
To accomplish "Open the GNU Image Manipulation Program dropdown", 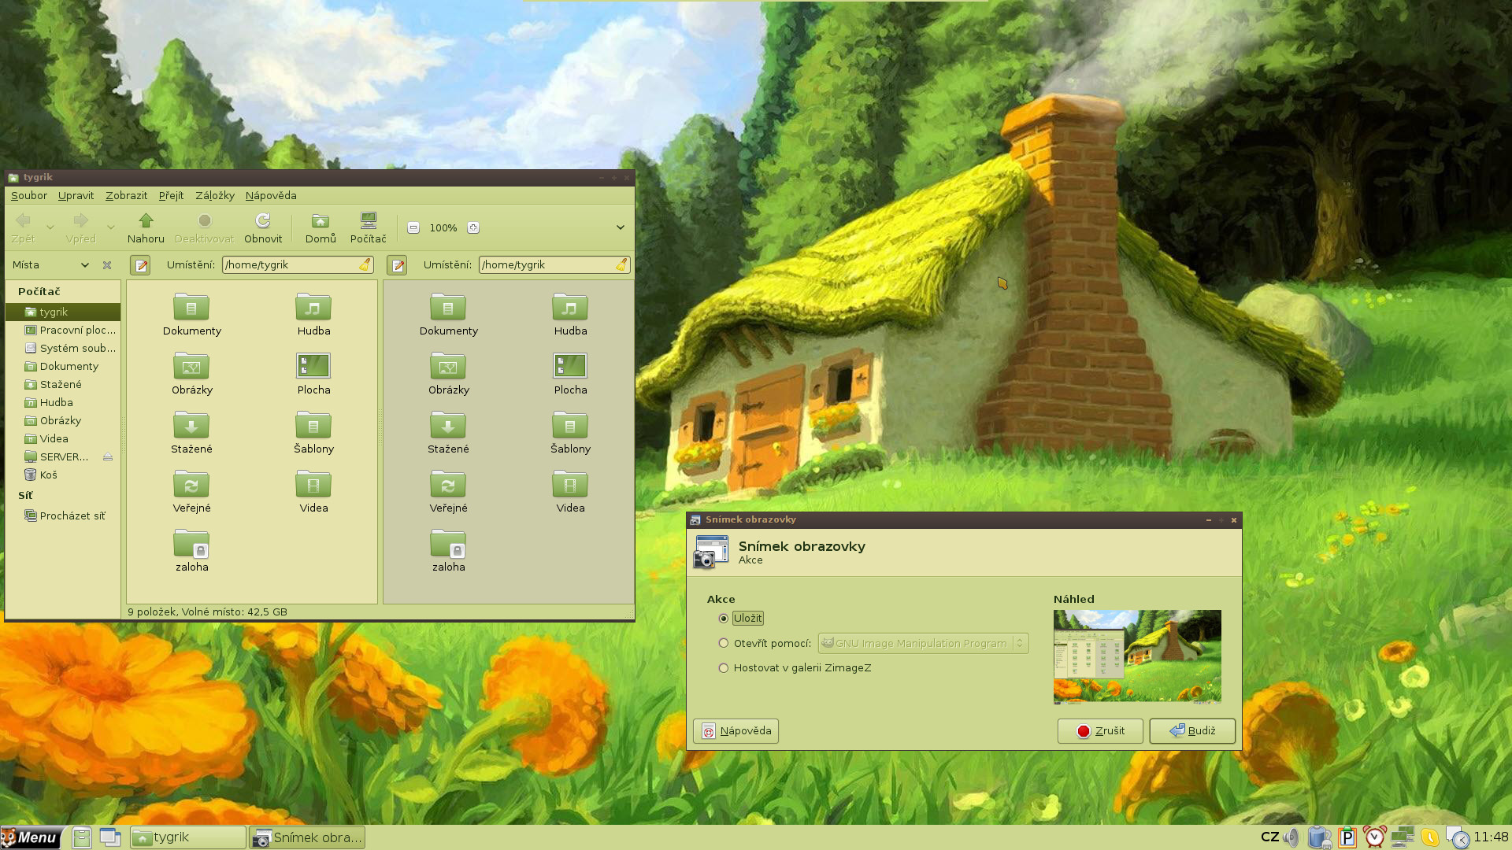I will [923, 643].
